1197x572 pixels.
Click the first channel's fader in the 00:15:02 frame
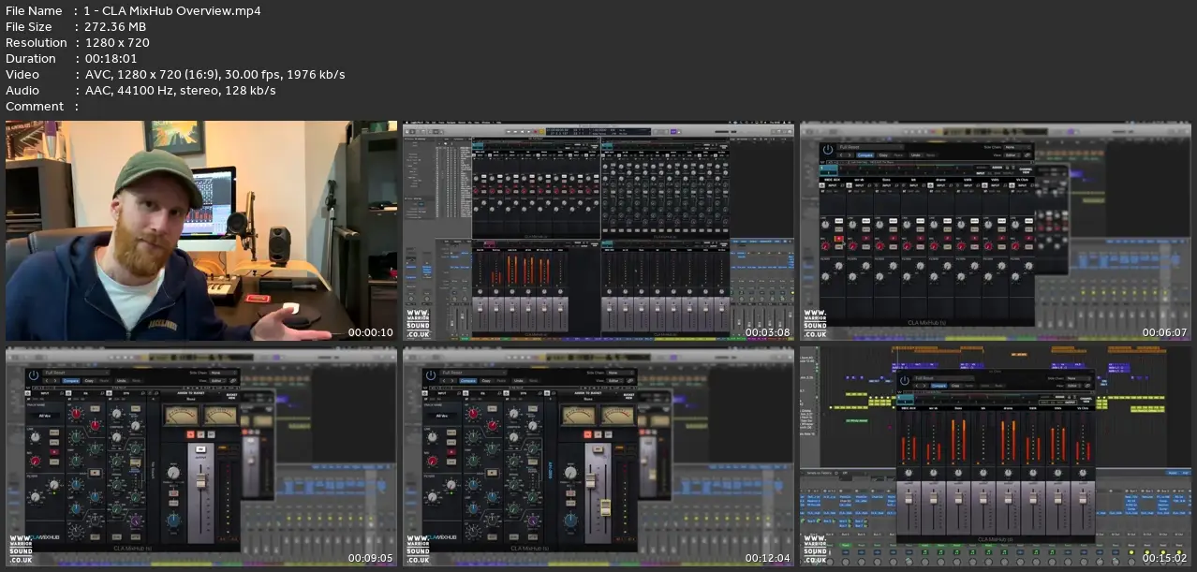908,499
